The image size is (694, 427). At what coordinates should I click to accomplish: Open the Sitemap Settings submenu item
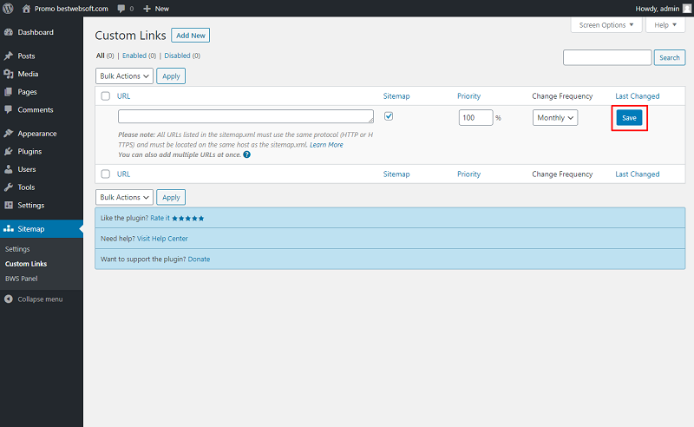(x=17, y=249)
